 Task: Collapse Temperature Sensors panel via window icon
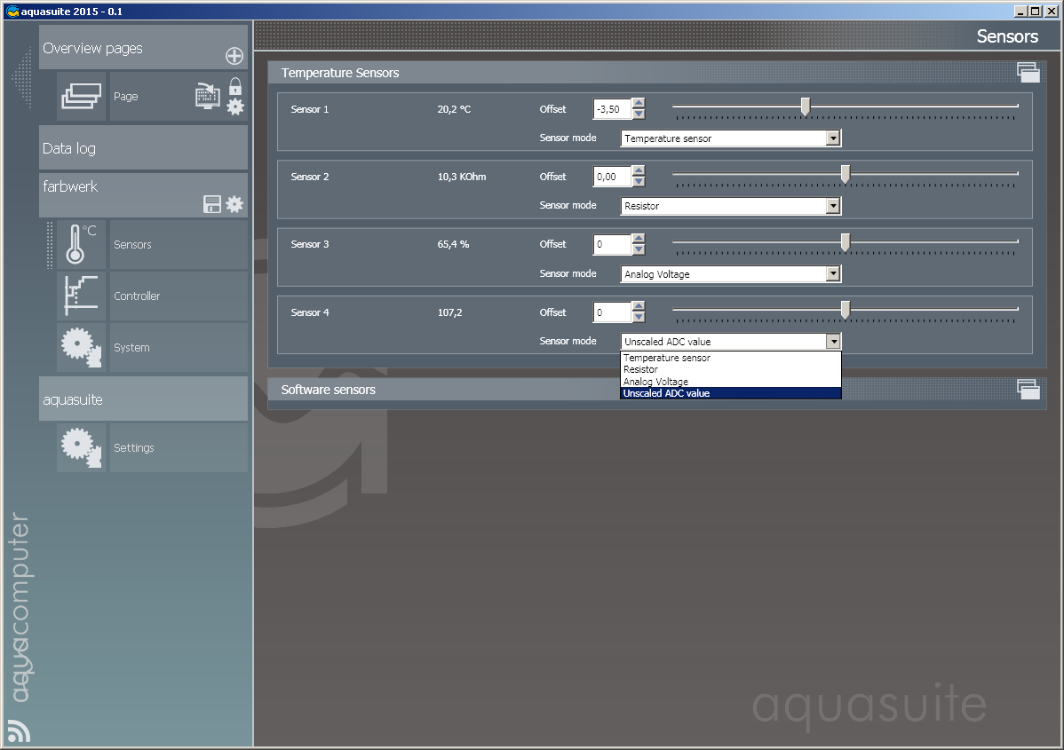point(1028,72)
